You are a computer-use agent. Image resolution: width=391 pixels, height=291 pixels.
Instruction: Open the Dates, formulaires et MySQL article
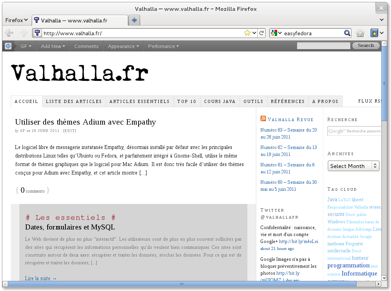[x=70, y=227]
